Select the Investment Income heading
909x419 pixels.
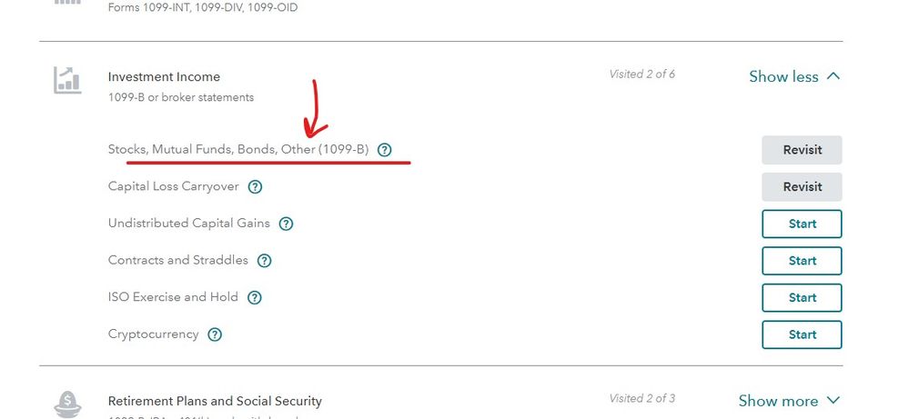coord(164,77)
